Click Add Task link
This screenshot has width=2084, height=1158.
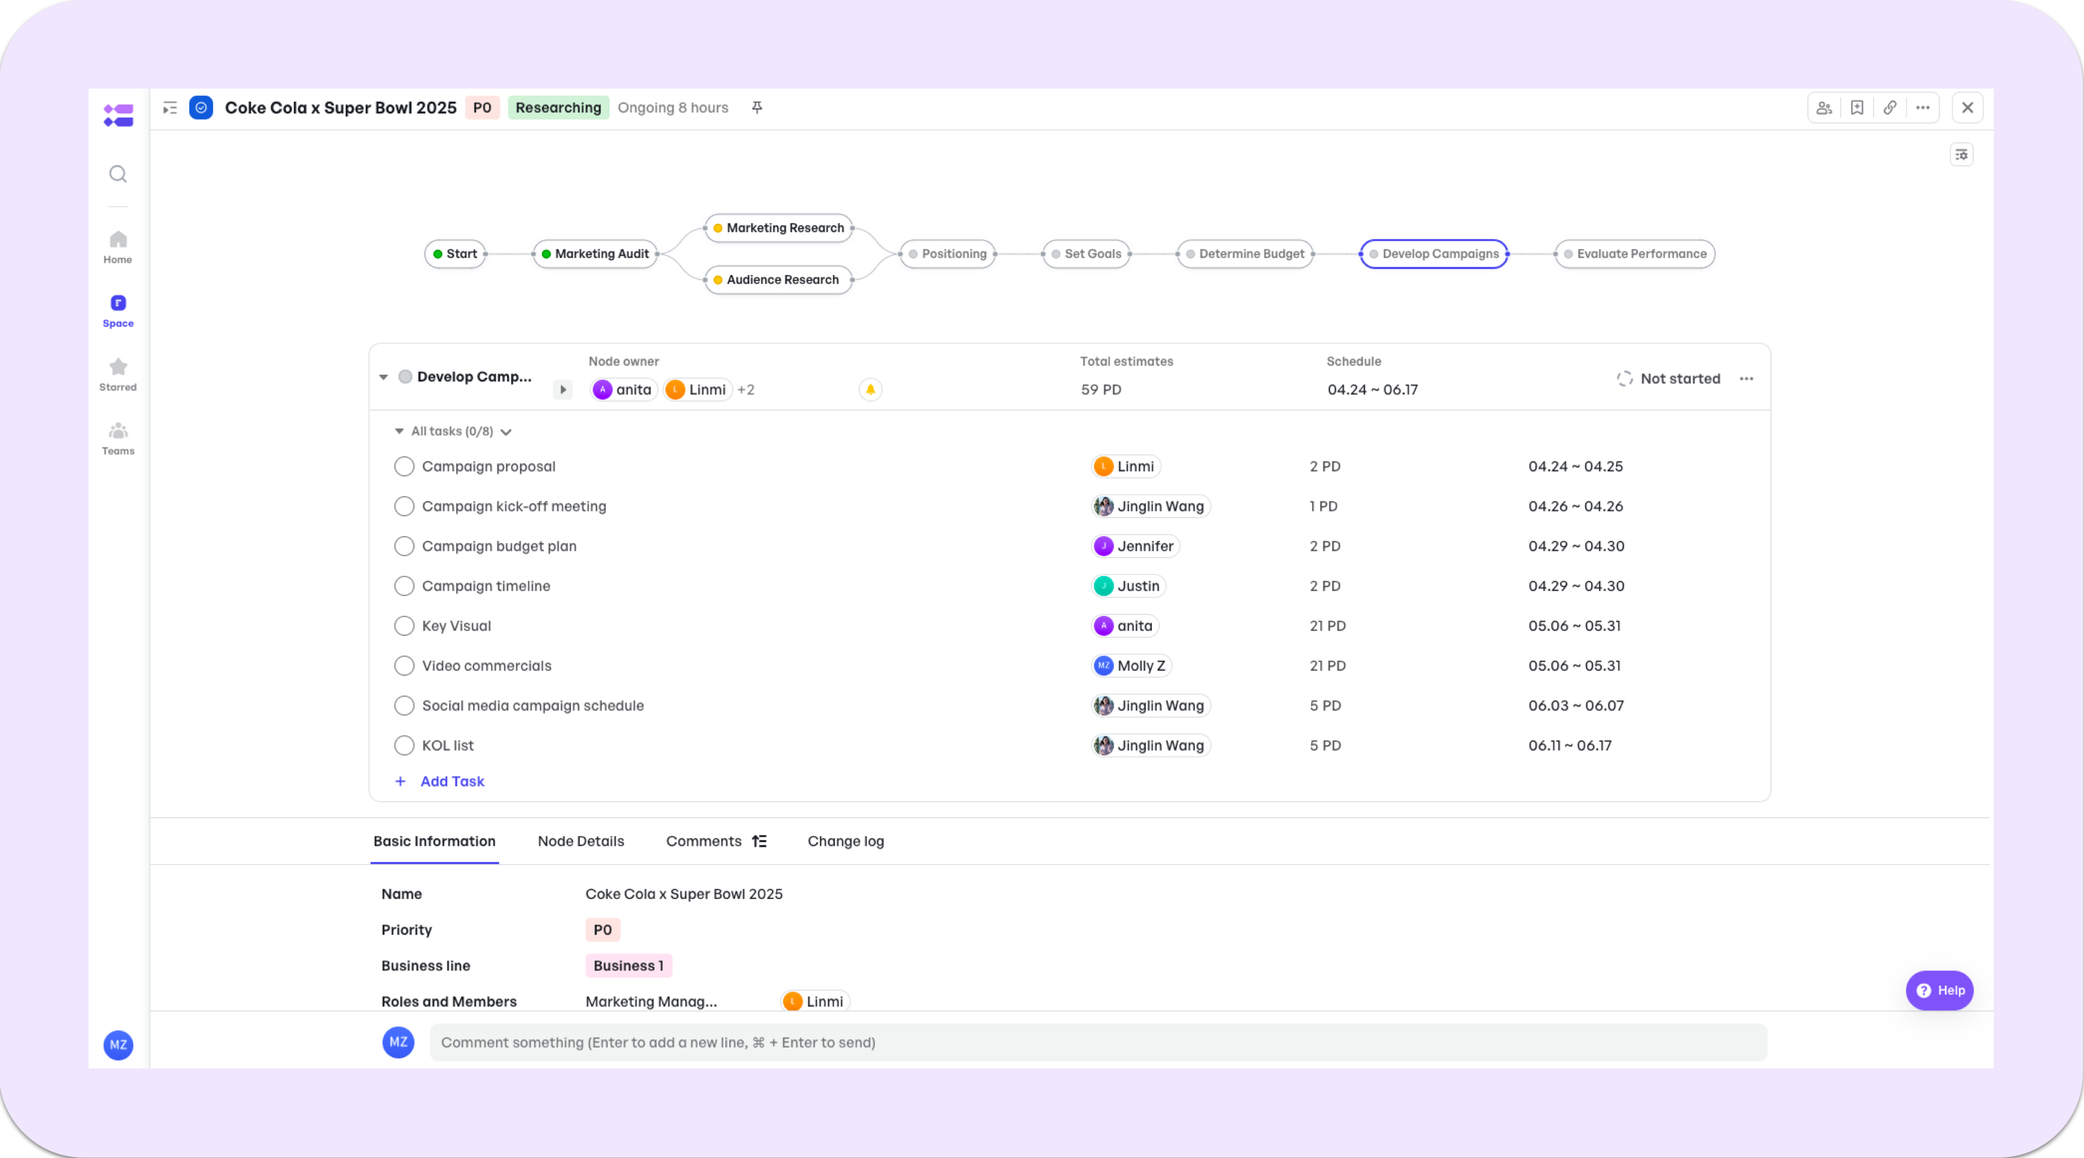click(x=452, y=781)
